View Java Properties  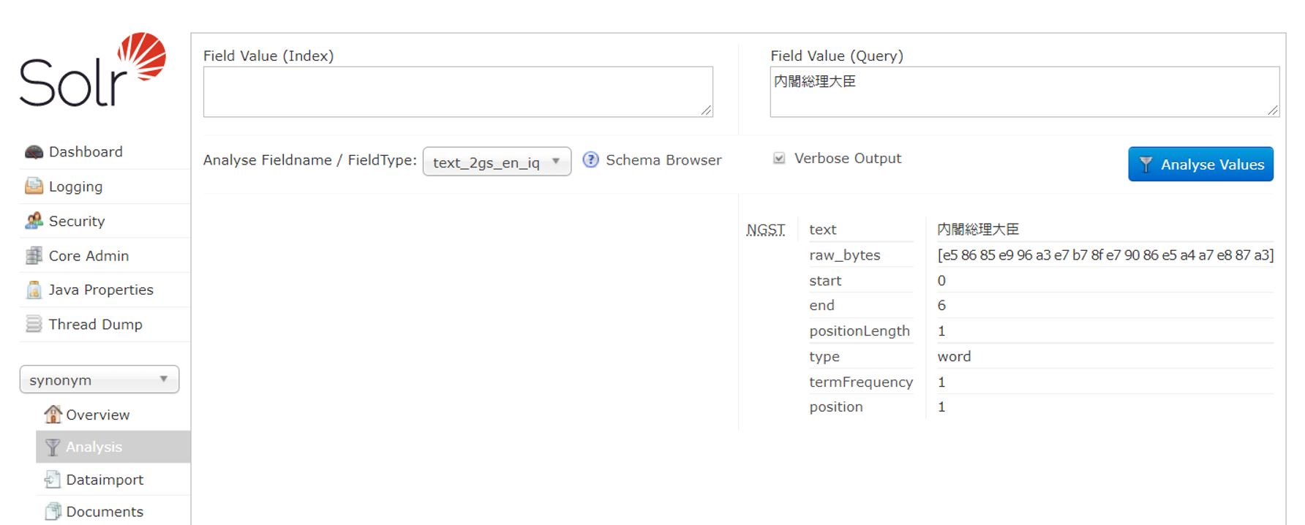[x=101, y=290]
